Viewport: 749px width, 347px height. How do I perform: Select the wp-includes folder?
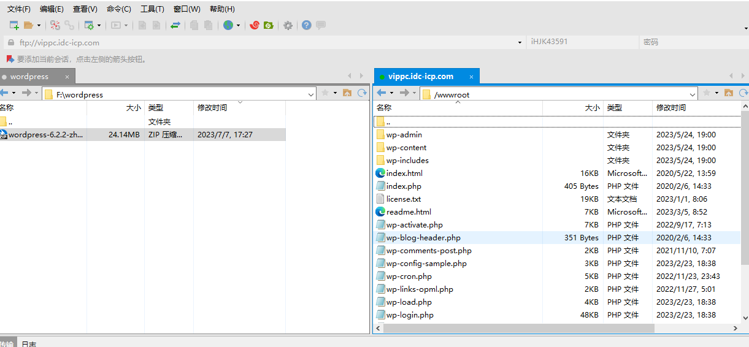click(x=557, y=160)
